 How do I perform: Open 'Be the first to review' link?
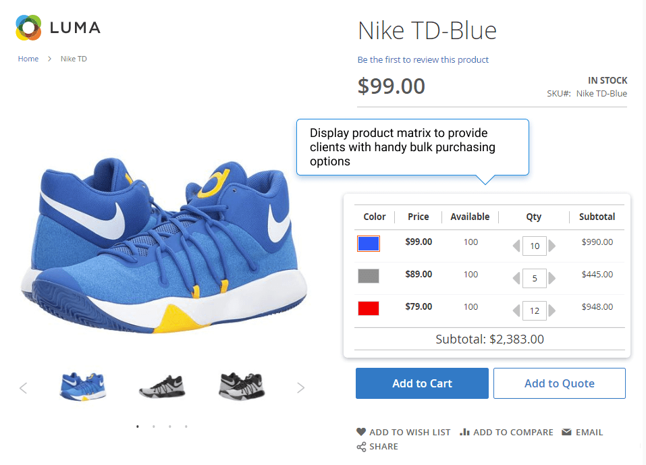423,59
